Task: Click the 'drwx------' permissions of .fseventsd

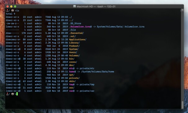Action: 12,33
